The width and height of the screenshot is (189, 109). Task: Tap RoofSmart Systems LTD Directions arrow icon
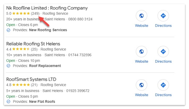[x=163, y=85]
